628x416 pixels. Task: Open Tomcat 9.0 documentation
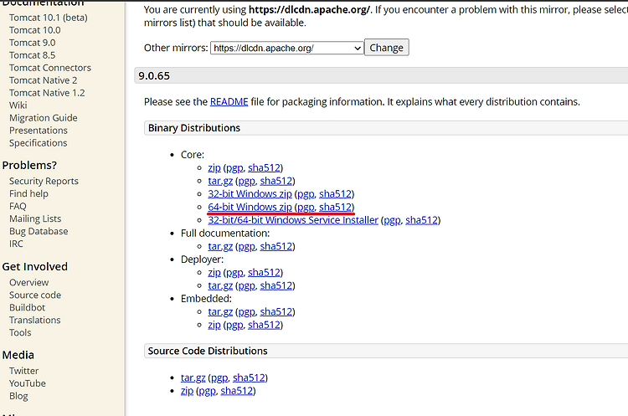[33, 43]
